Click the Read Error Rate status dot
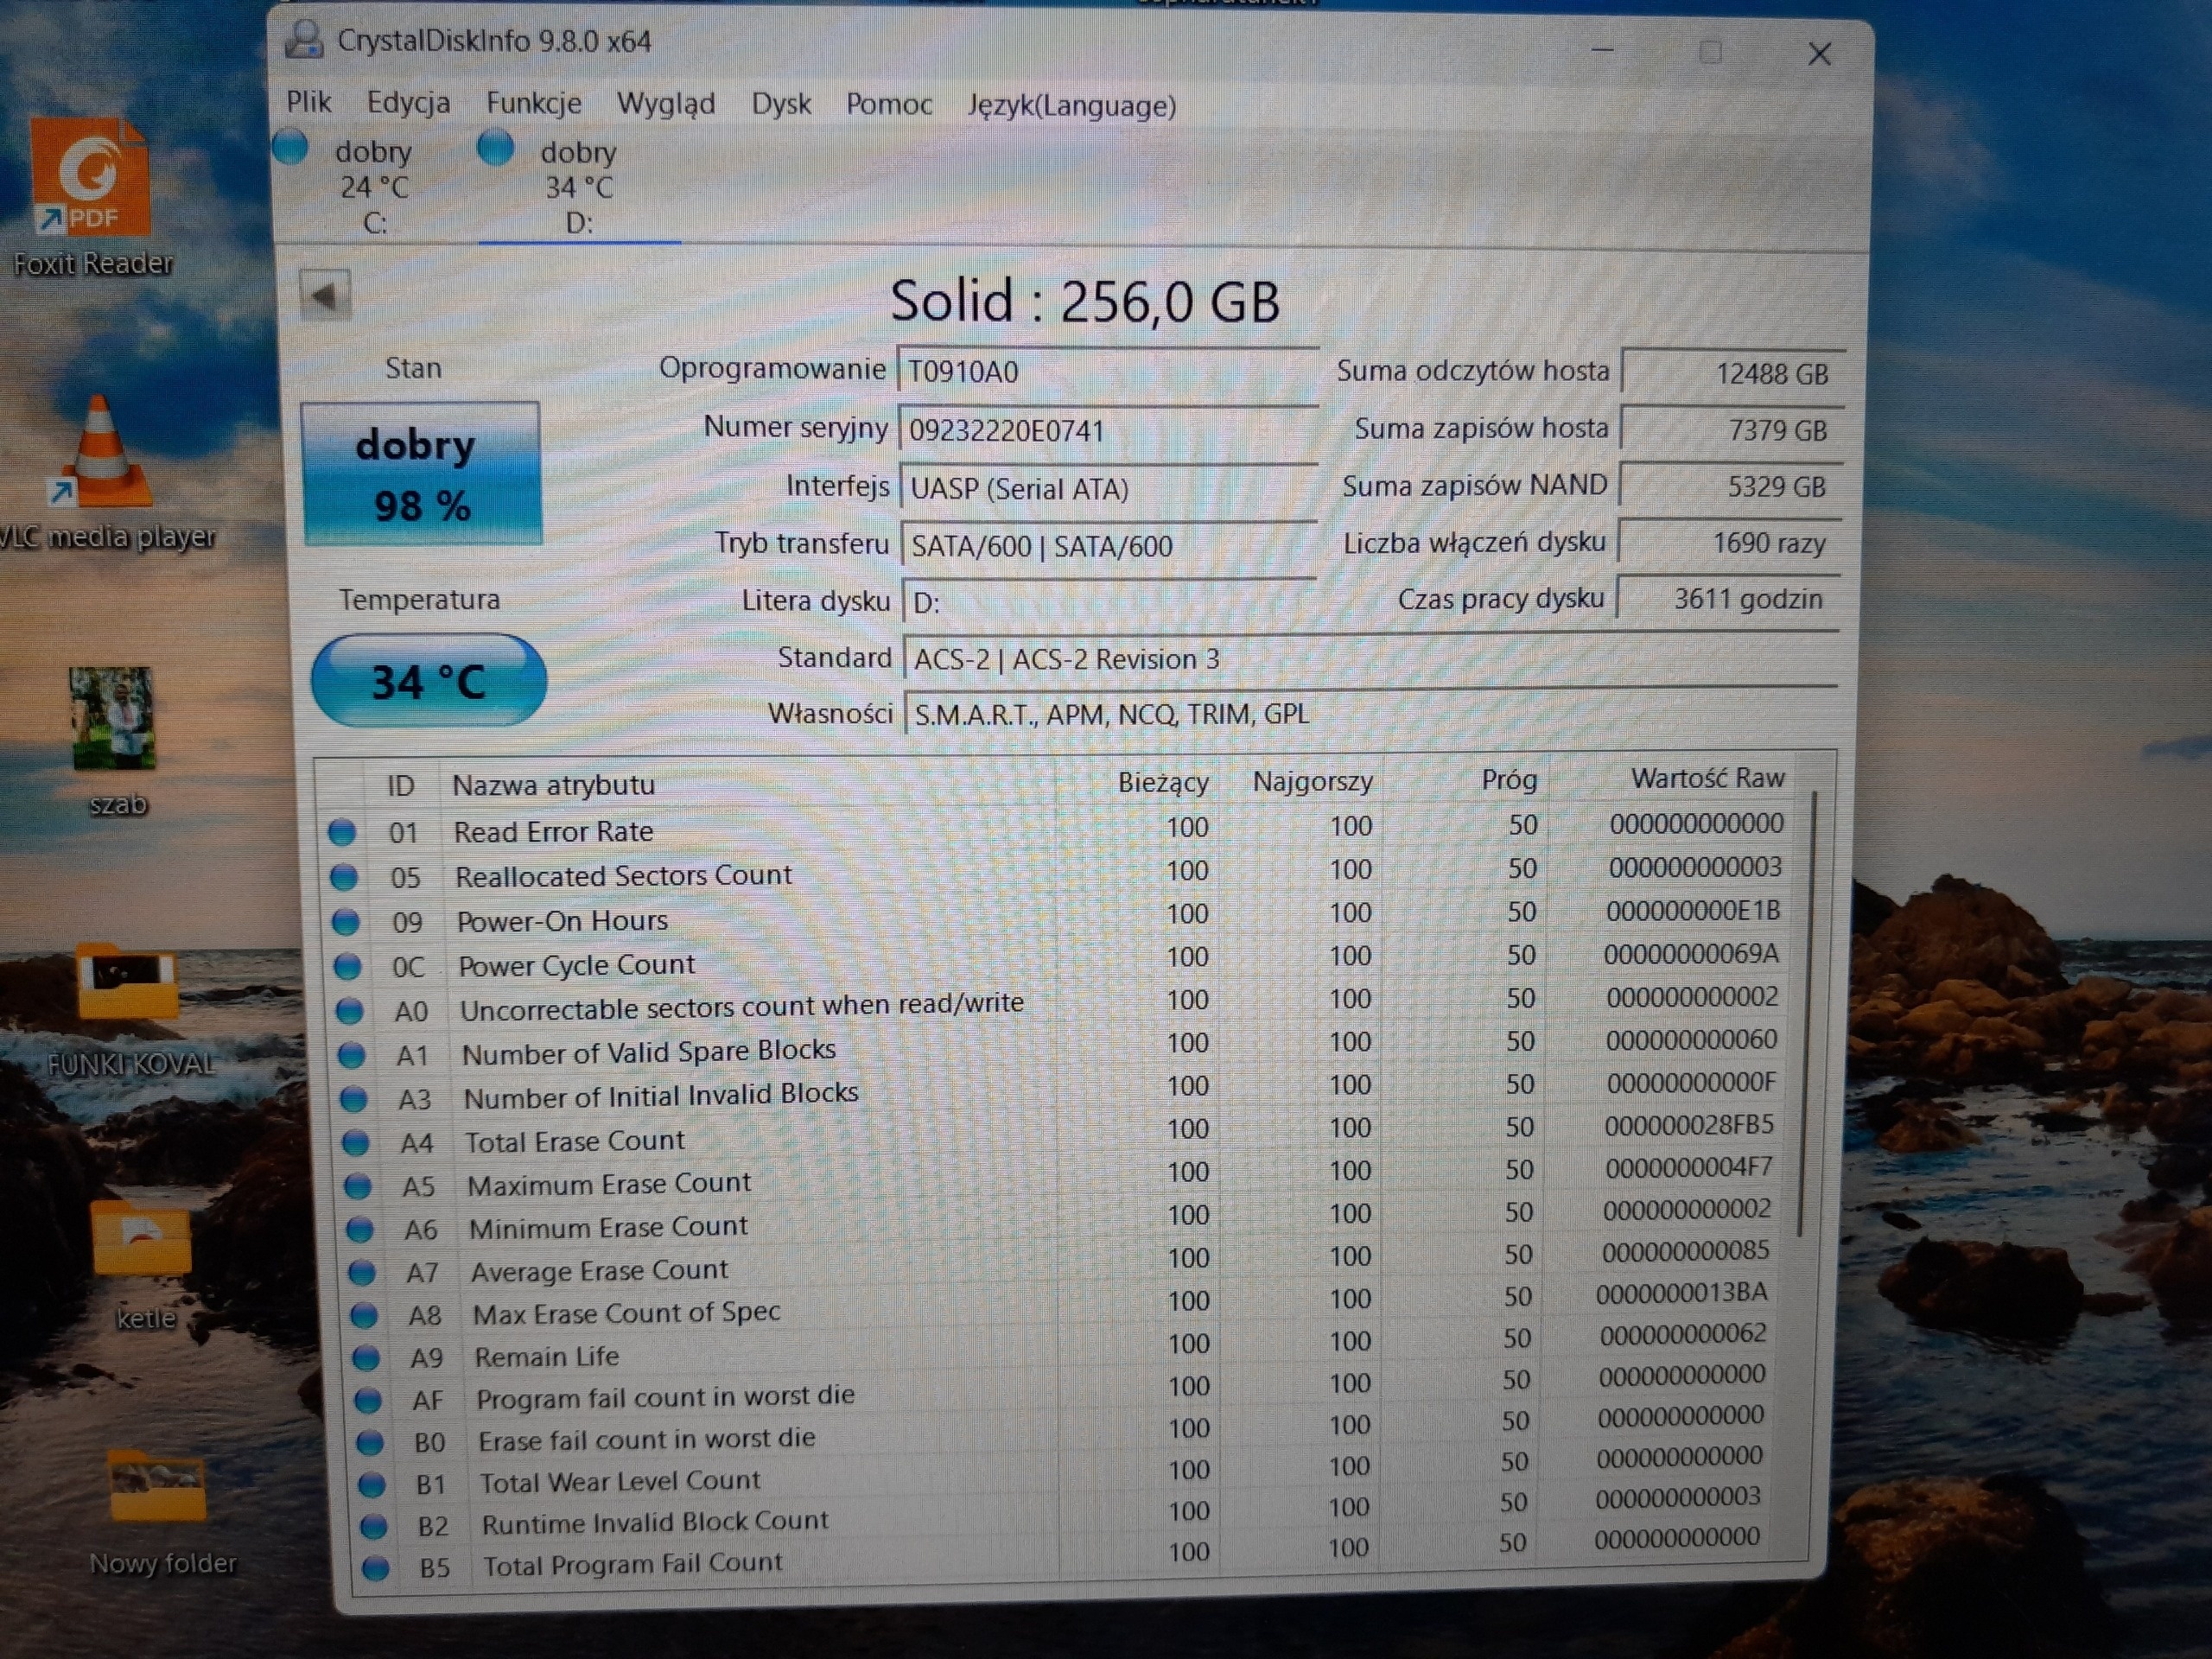 coord(342,832)
